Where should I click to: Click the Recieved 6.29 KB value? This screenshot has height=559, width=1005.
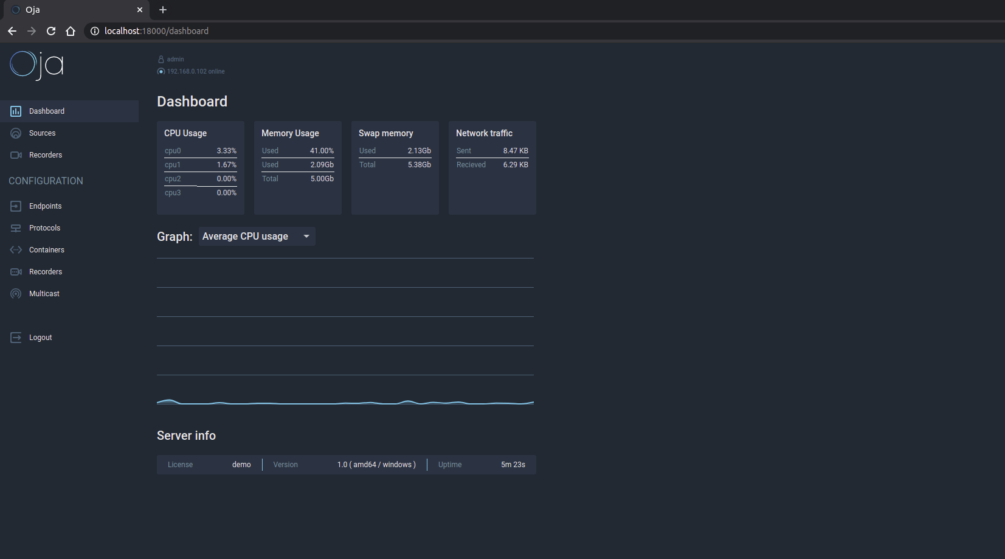click(x=516, y=165)
